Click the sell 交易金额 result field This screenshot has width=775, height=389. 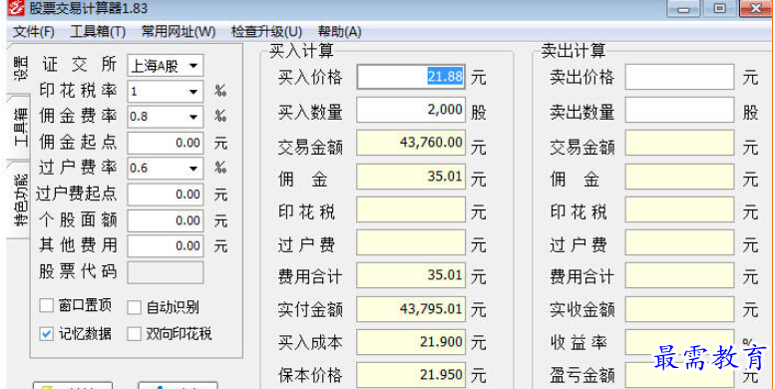(679, 143)
